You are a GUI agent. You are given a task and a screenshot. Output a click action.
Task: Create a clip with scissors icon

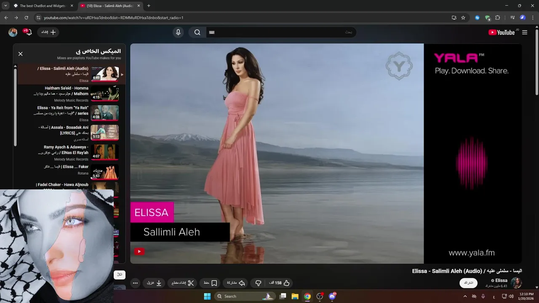(182, 283)
